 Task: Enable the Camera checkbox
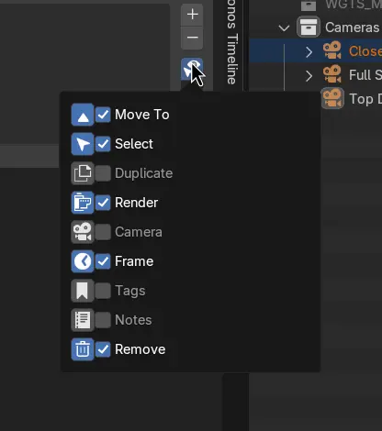pos(103,232)
